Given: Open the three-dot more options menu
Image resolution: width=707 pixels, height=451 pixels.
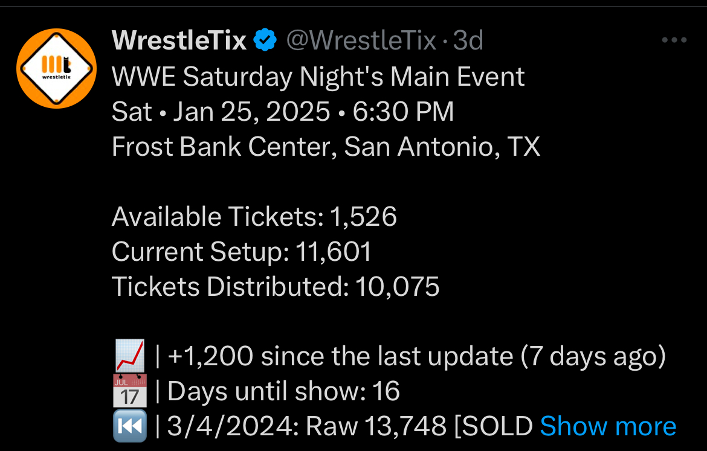Looking at the screenshot, I should 674,40.
